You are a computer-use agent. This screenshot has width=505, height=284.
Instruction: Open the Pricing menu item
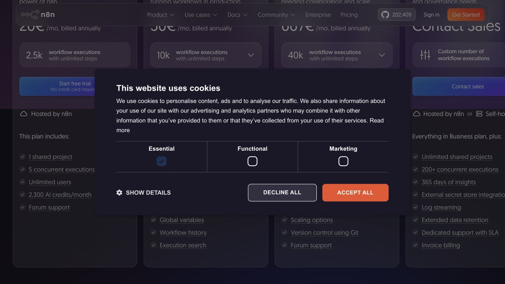tap(349, 15)
